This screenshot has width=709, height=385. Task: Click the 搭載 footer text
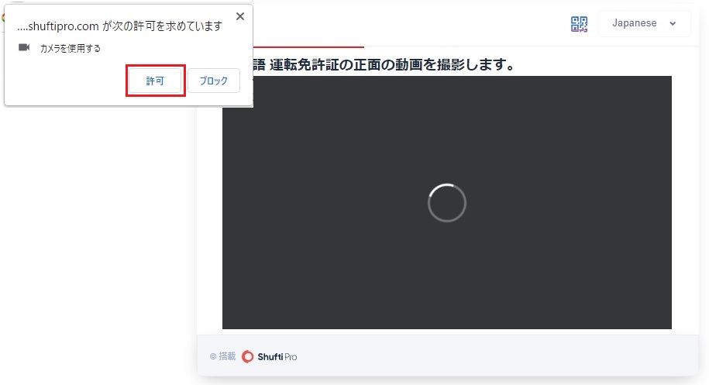click(227, 356)
